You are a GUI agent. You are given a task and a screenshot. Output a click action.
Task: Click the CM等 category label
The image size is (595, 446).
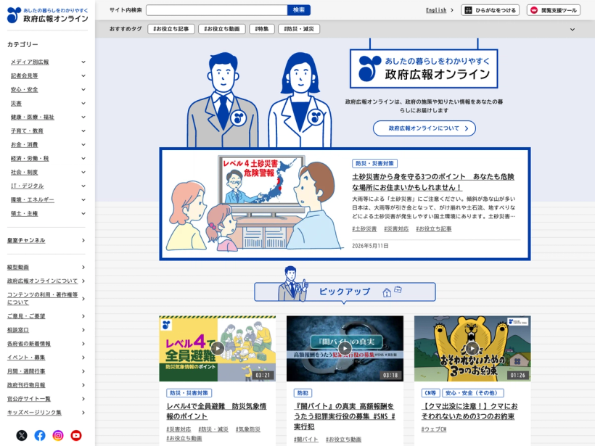430,393
